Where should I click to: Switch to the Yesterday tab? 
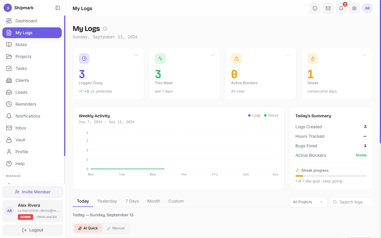click(x=107, y=201)
